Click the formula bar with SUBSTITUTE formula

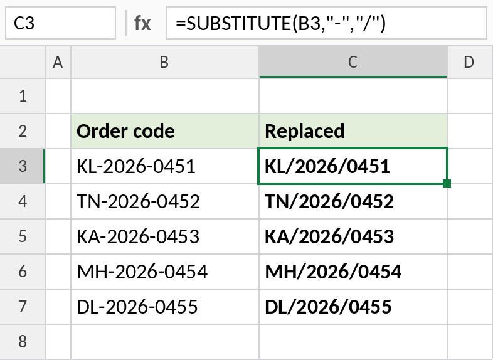point(326,23)
